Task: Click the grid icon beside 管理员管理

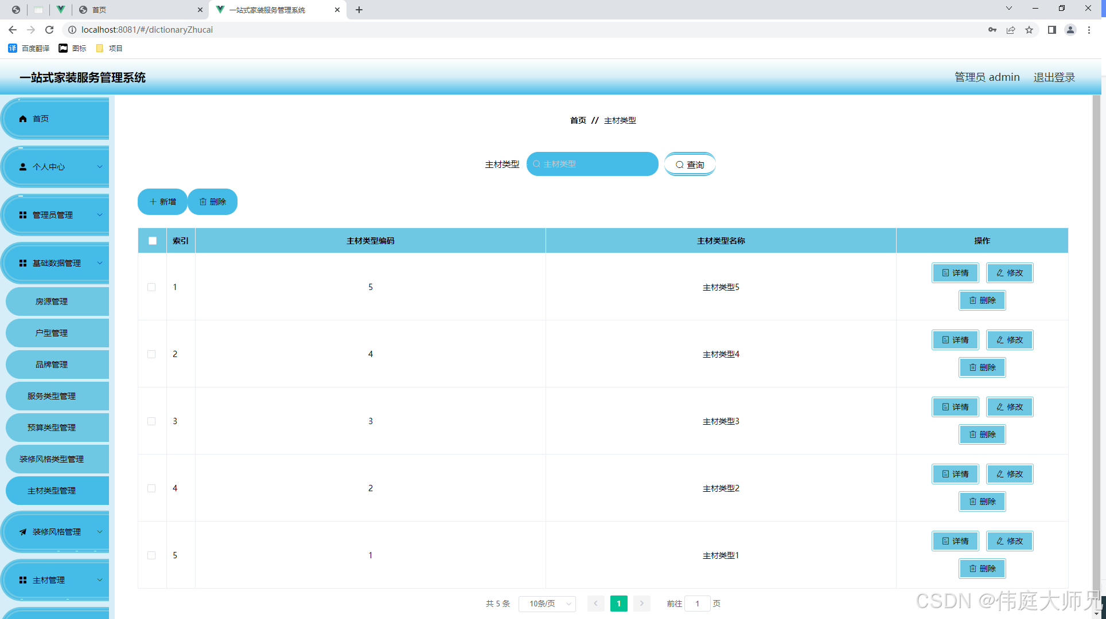Action: pyautogui.click(x=23, y=215)
